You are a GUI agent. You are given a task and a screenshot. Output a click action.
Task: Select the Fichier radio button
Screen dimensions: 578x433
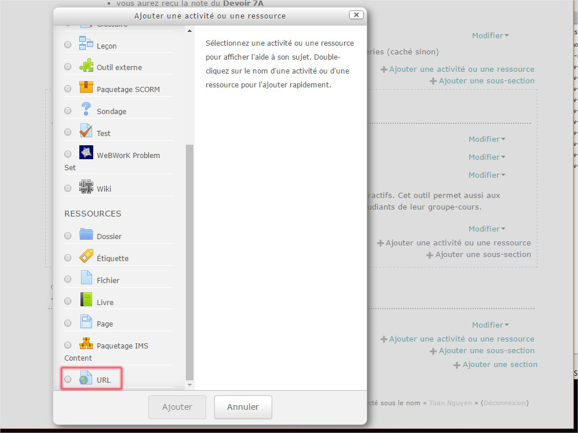(x=68, y=280)
